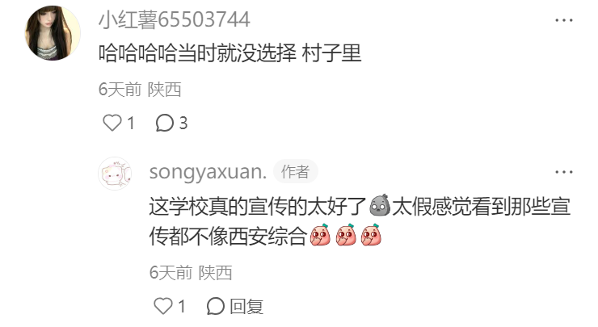The height and width of the screenshot is (327, 598).
Task: Open replies bubble showing 3 on first comment
Action: [x=171, y=123]
